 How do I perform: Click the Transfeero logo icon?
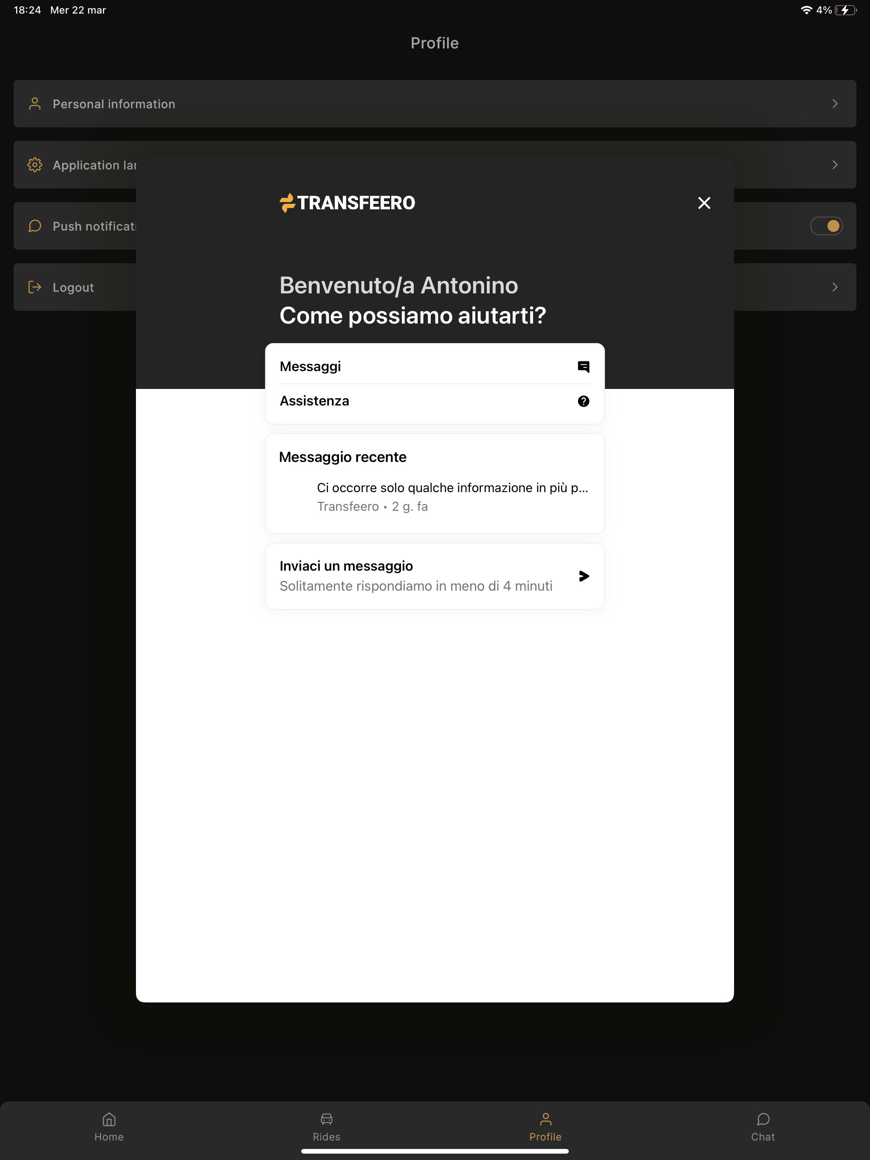point(287,203)
